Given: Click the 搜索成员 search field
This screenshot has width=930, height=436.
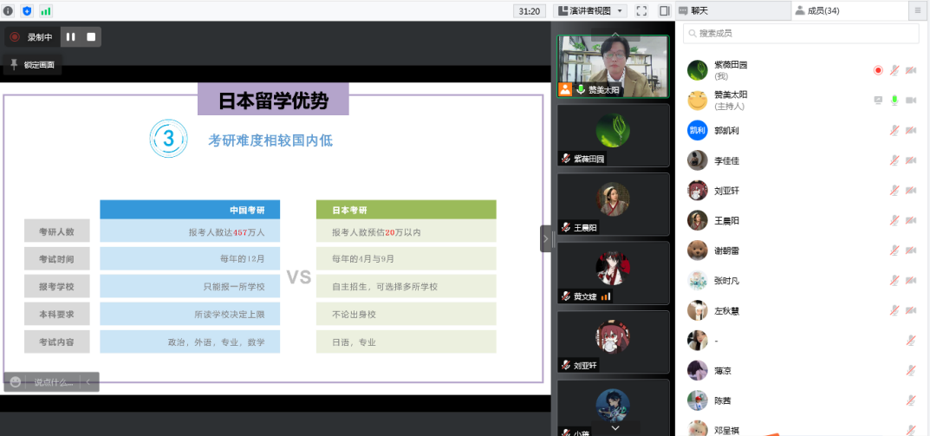Looking at the screenshot, I should (x=801, y=33).
